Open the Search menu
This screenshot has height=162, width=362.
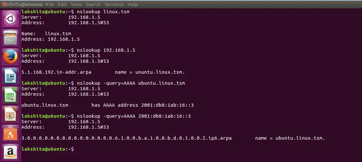93,5
